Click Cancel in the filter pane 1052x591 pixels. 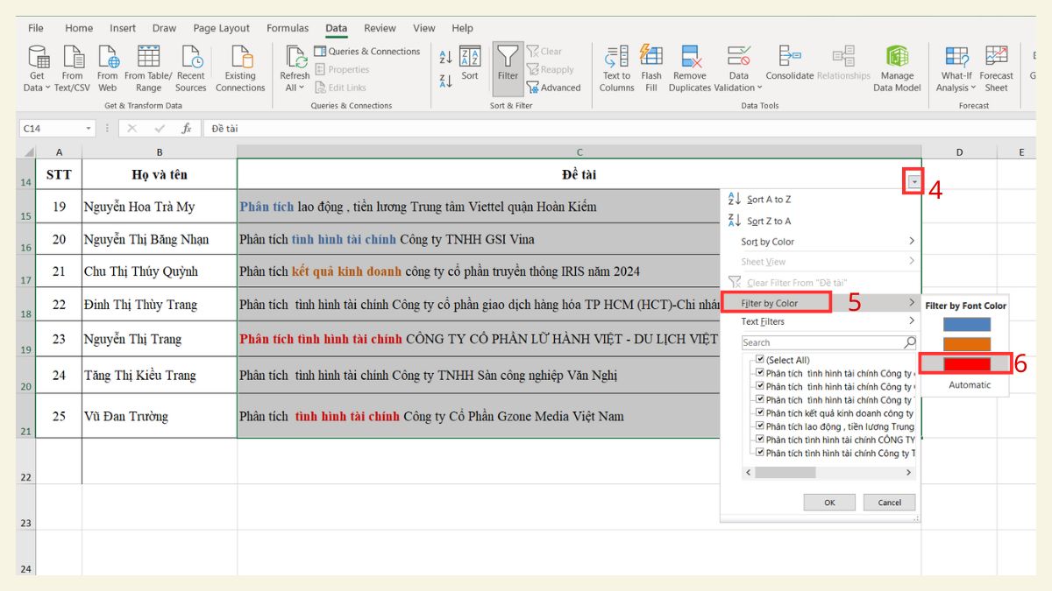click(889, 502)
